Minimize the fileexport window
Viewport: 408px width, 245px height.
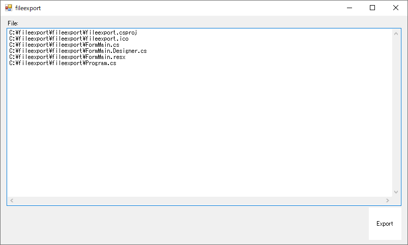click(349, 8)
